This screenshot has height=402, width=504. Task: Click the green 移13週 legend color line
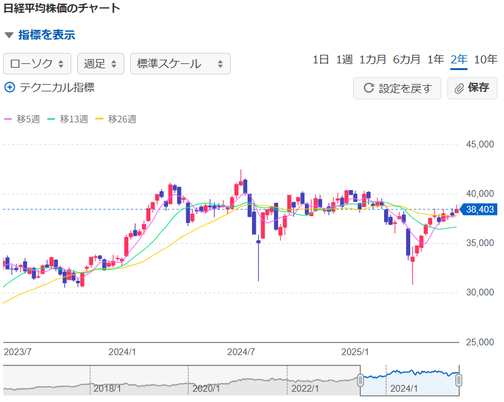tap(51, 119)
